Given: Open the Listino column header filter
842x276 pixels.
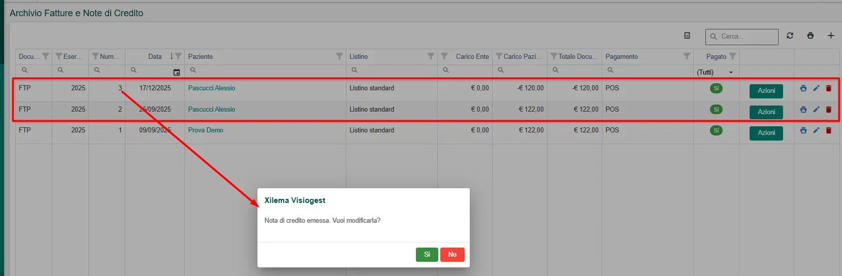Looking at the screenshot, I should [431, 56].
